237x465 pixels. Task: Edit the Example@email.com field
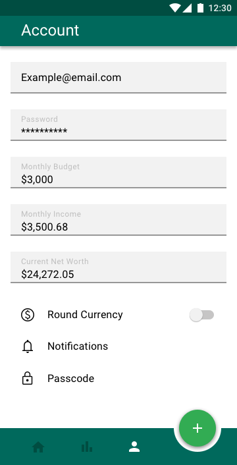(118, 78)
